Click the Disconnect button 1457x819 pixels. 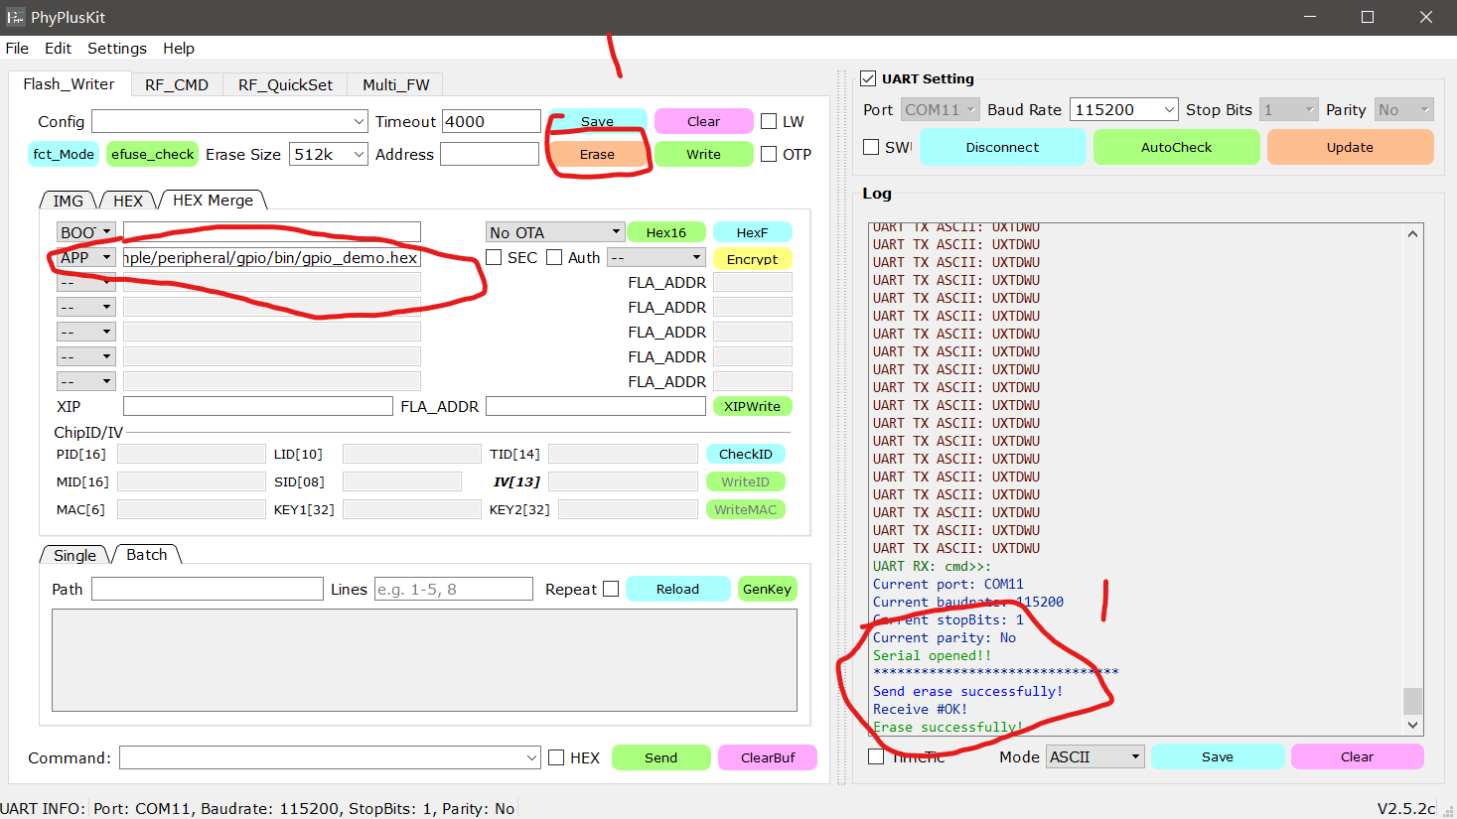[x=1002, y=147]
